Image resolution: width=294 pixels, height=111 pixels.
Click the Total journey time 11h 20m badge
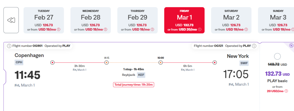click(134, 84)
